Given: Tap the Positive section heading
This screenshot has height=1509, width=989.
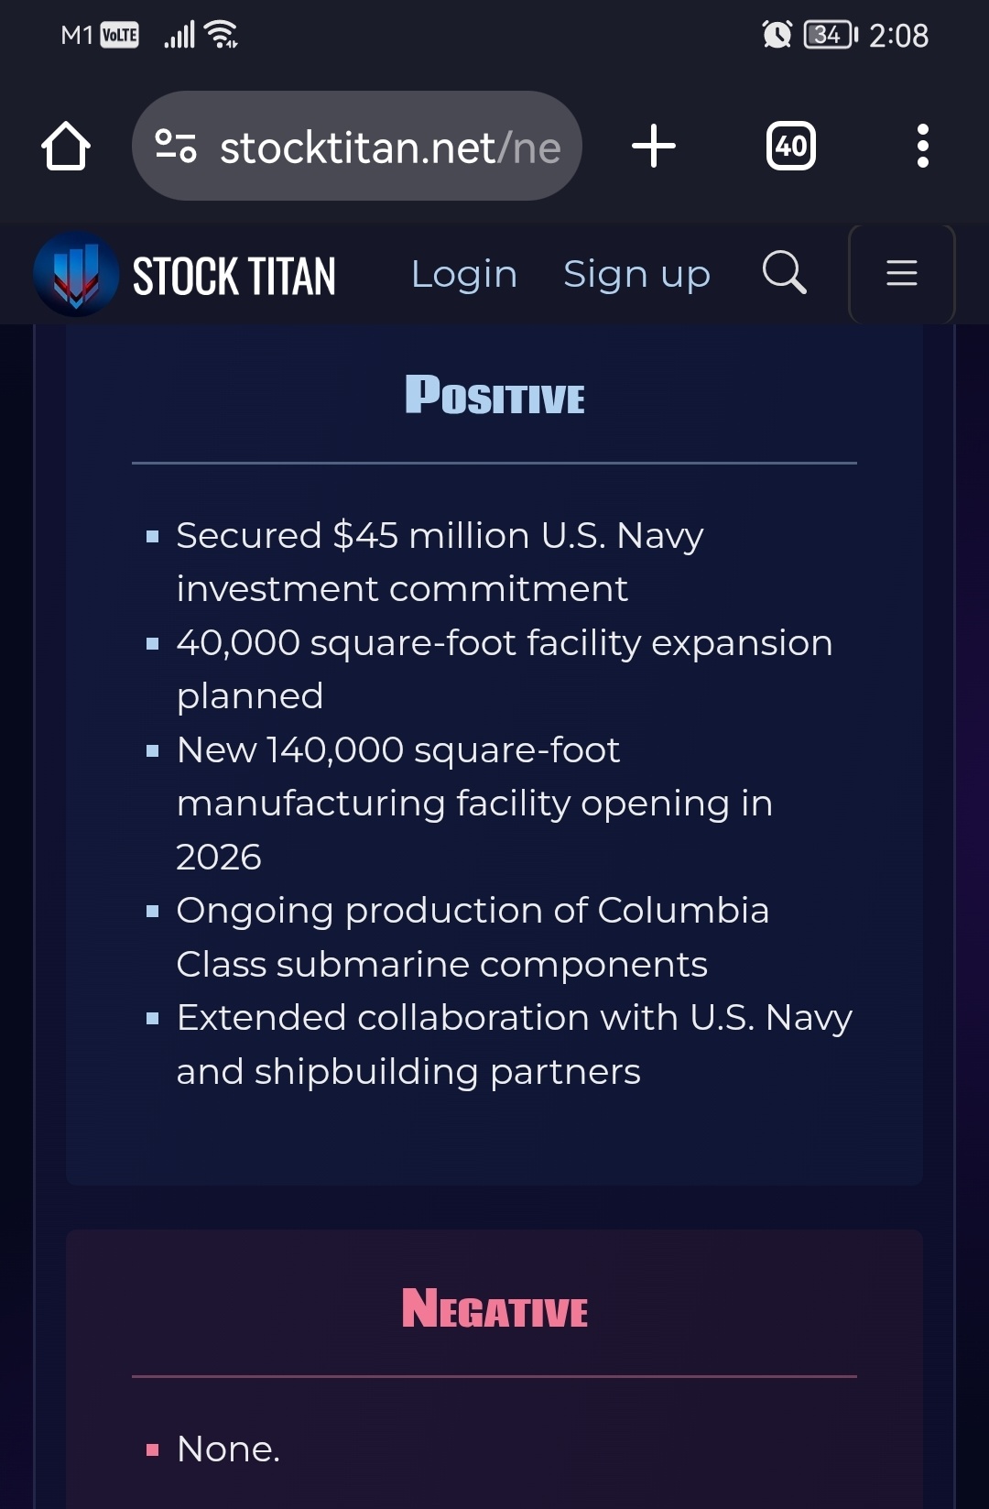Looking at the screenshot, I should 494,396.
